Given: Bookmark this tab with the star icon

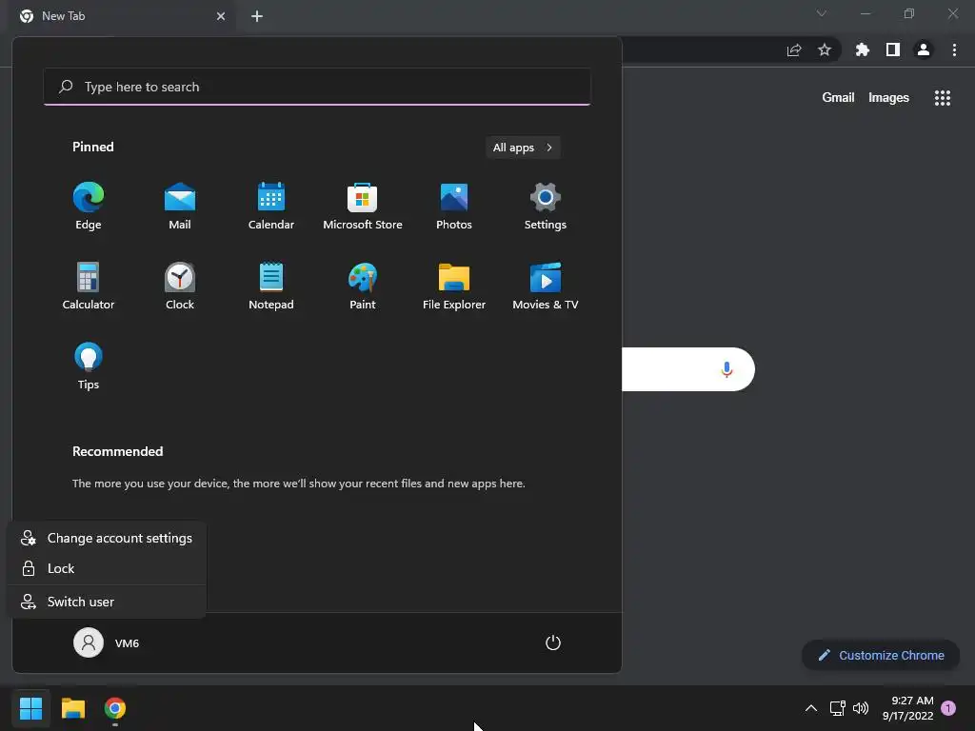Looking at the screenshot, I should [x=825, y=49].
